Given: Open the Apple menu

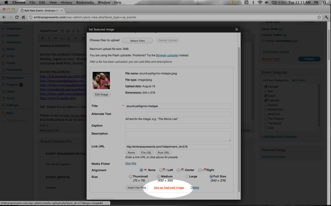Looking at the screenshot, I should point(6,2).
